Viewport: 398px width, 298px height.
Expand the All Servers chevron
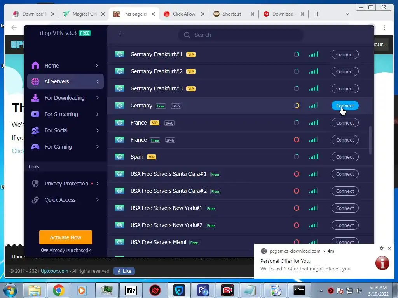click(98, 81)
